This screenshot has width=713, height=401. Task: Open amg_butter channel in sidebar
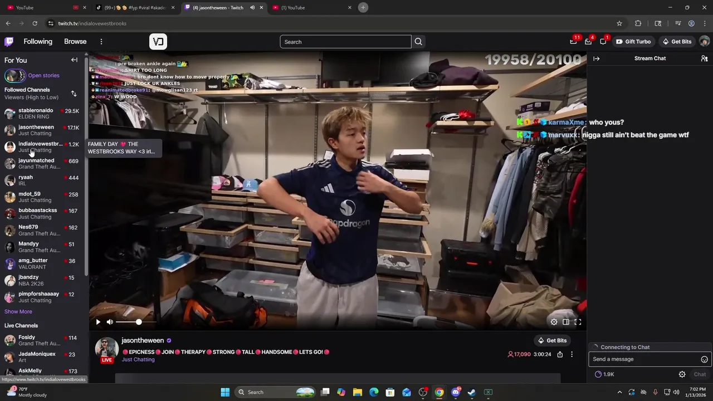point(42,263)
